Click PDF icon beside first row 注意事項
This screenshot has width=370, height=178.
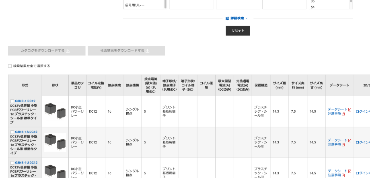pos(343,114)
